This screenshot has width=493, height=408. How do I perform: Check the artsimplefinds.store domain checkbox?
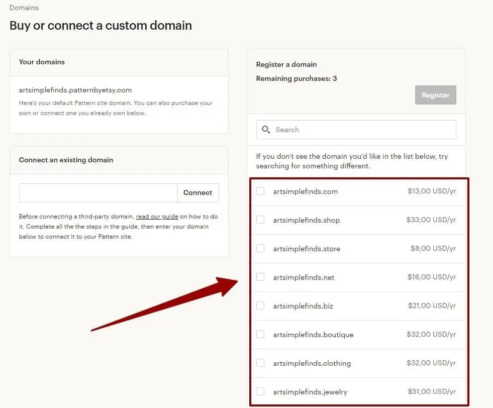[x=260, y=249]
